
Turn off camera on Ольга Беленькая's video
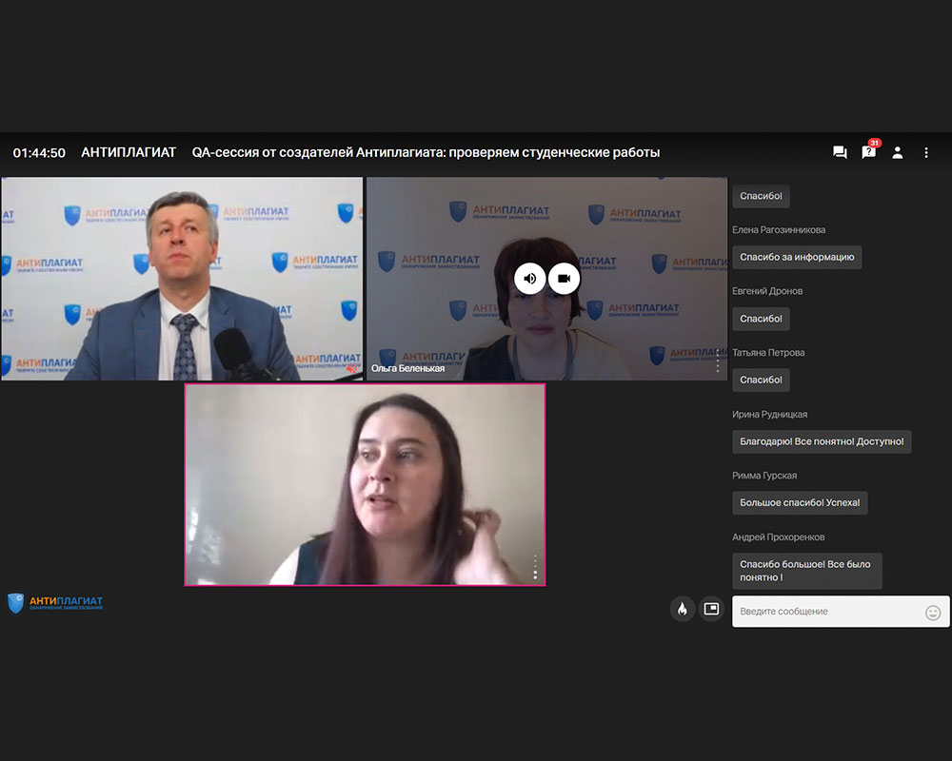pyautogui.click(x=564, y=279)
